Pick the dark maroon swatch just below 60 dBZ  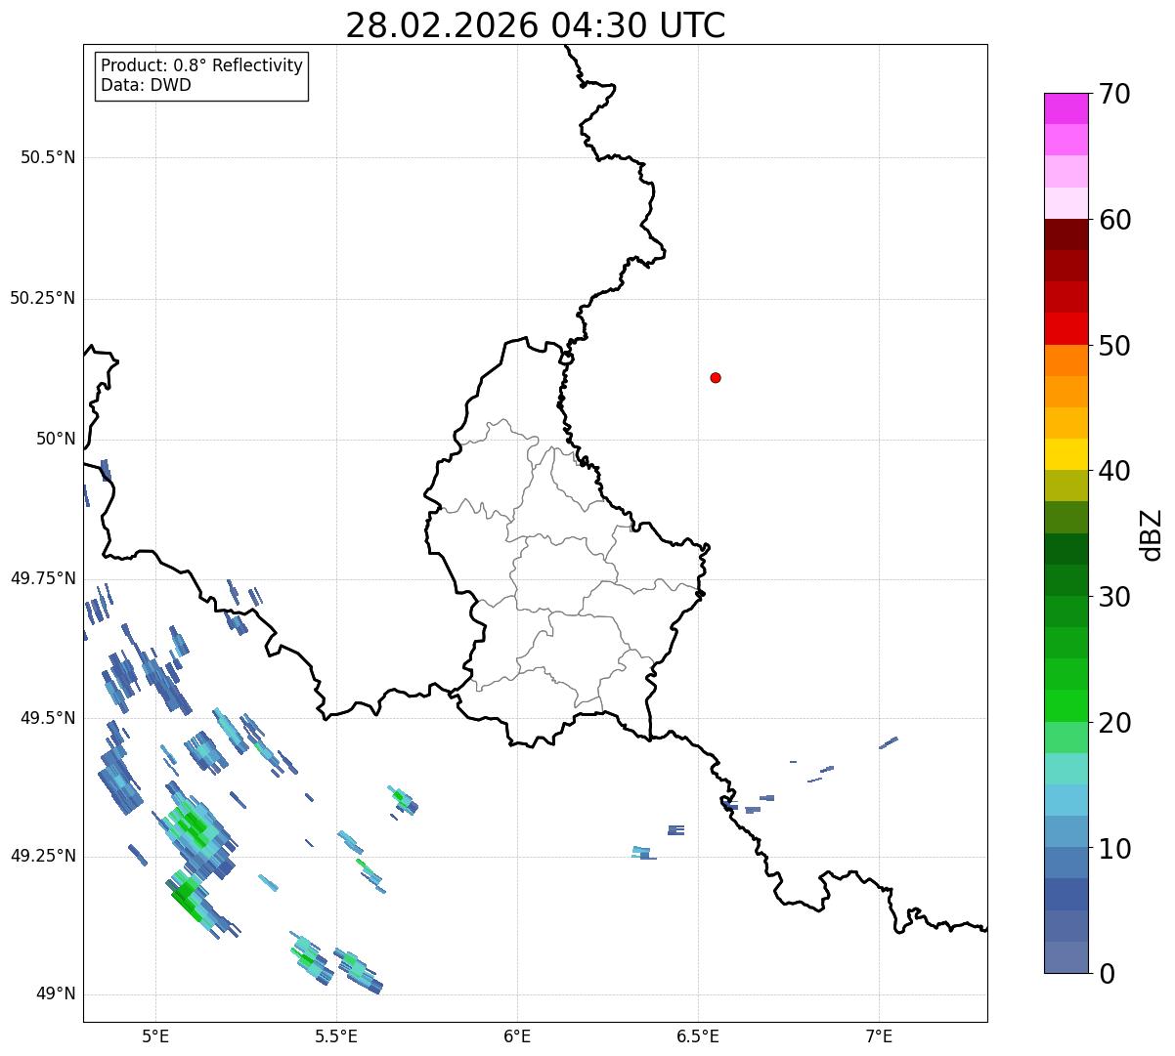tap(1066, 234)
